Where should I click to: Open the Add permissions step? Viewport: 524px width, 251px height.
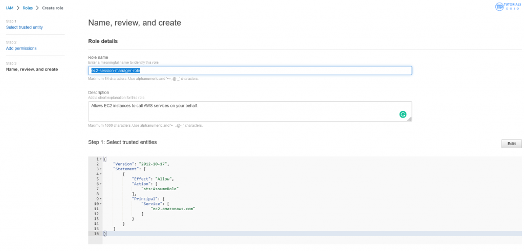pos(21,48)
